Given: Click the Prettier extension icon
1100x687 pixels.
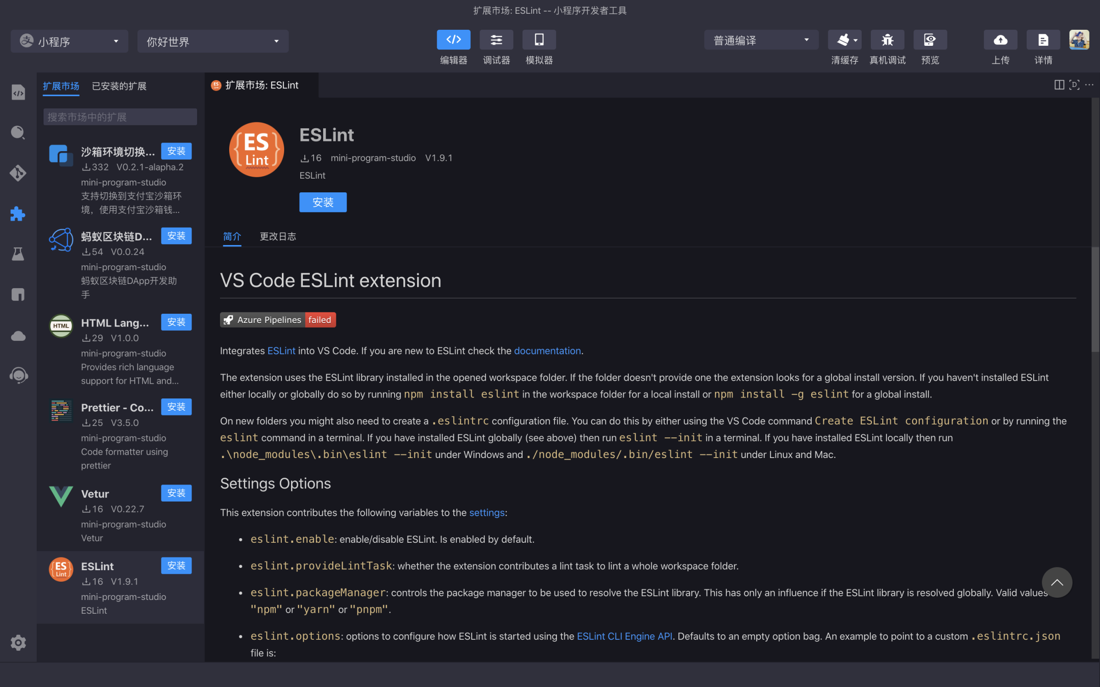Looking at the screenshot, I should pyautogui.click(x=61, y=411).
